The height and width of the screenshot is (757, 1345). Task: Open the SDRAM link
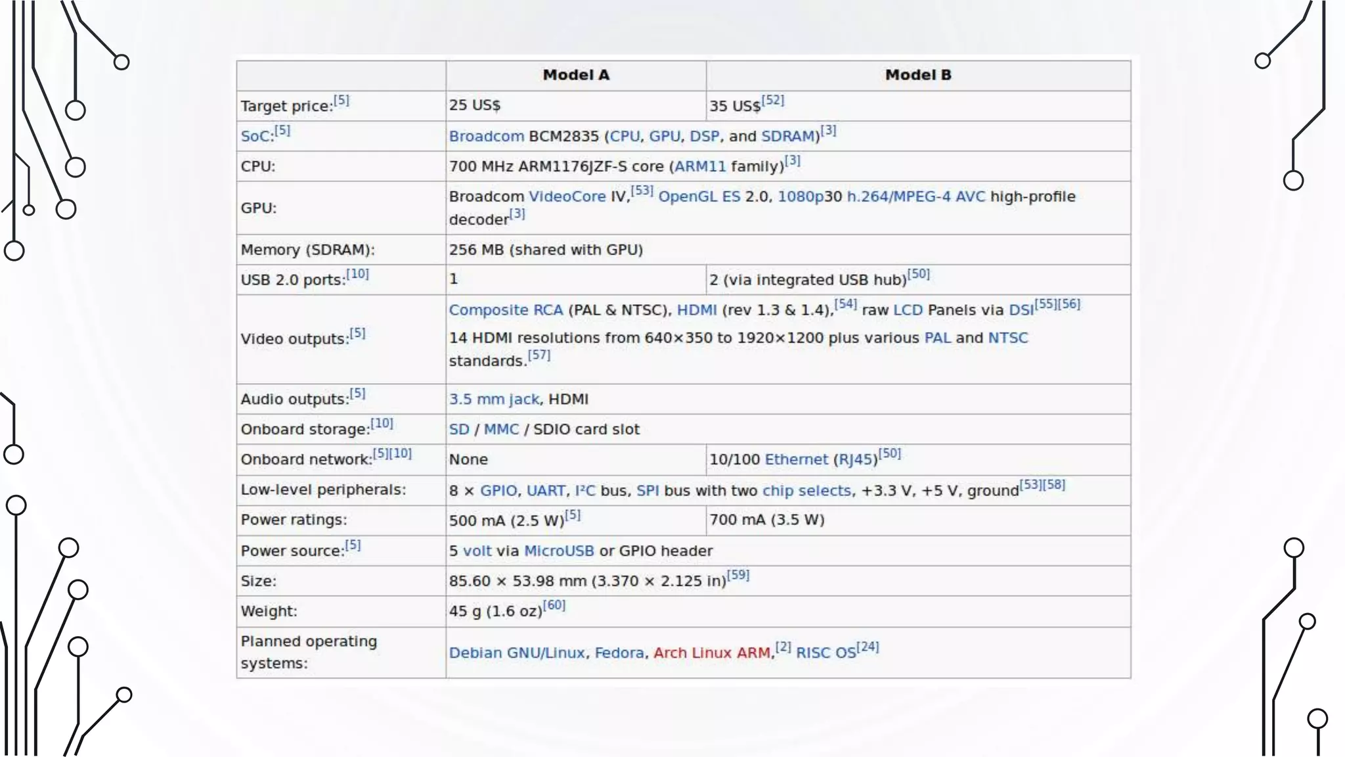pyautogui.click(x=788, y=136)
